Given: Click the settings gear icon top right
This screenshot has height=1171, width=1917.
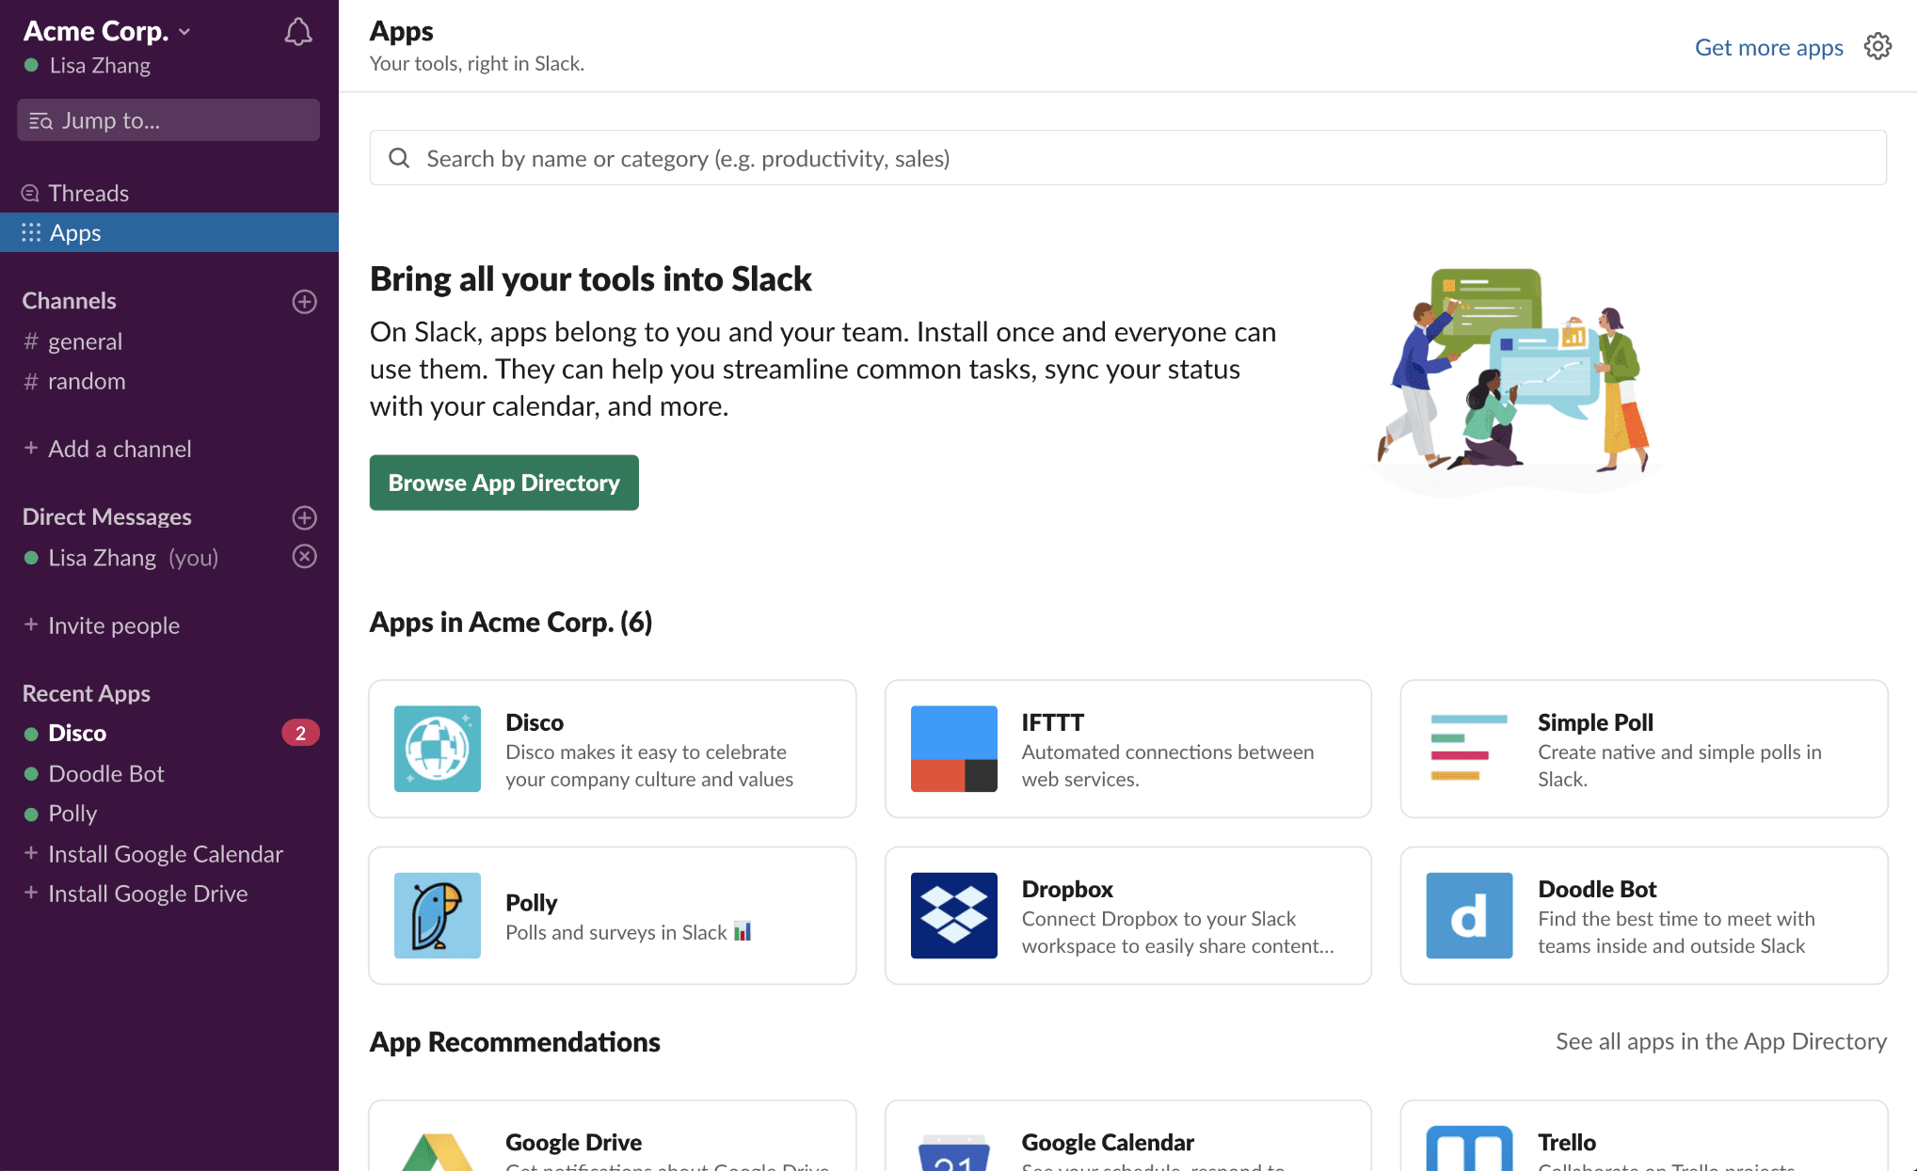Looking at the screenshot, I should pyautogui.click(x=1877, y=45).
